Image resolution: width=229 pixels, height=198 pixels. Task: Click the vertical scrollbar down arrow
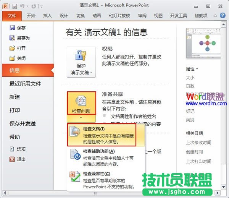[x=223, y=187]
